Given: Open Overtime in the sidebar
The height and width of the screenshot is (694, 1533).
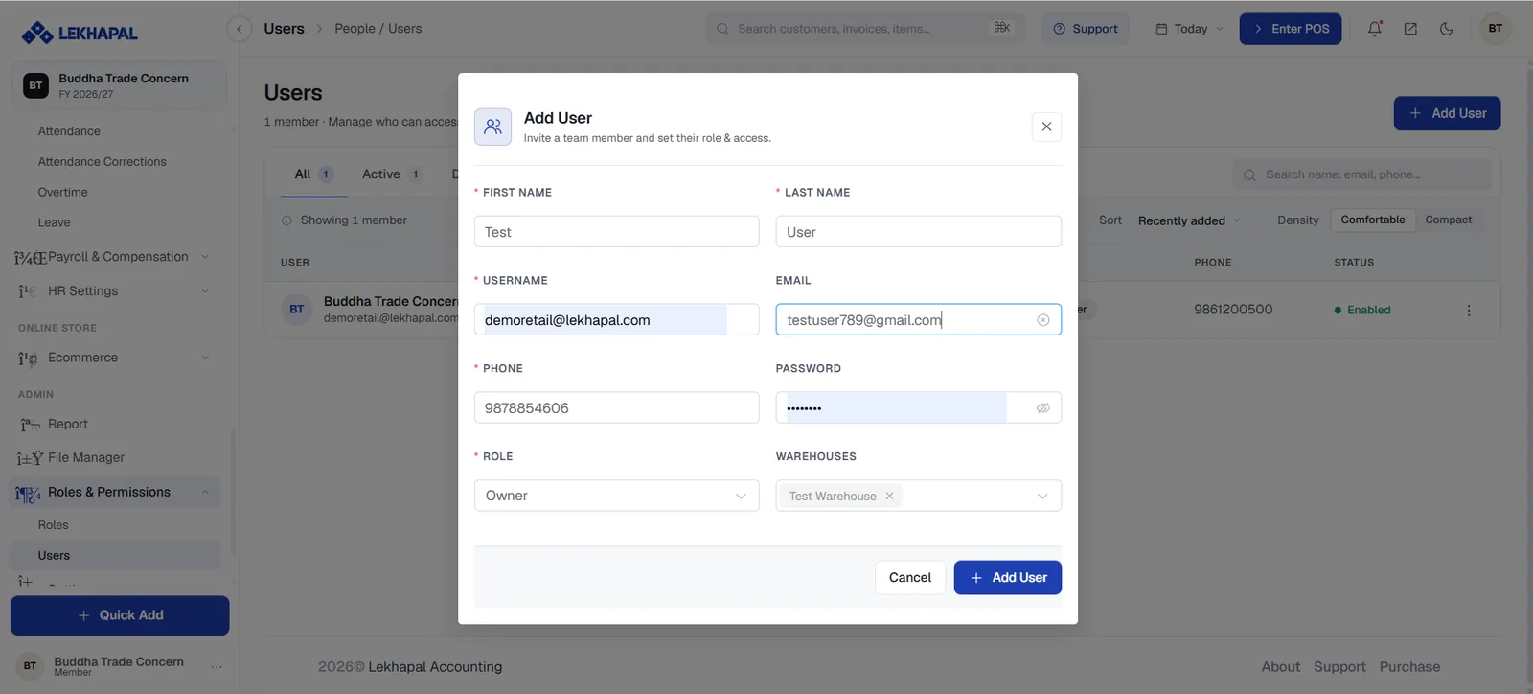Looking at the screenshot, I should pos(62,193).
